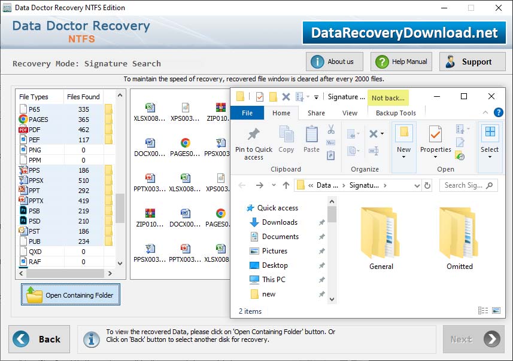513x361 pixels.
Task: Open the folder icon beside PUB count
Action: 108,241
